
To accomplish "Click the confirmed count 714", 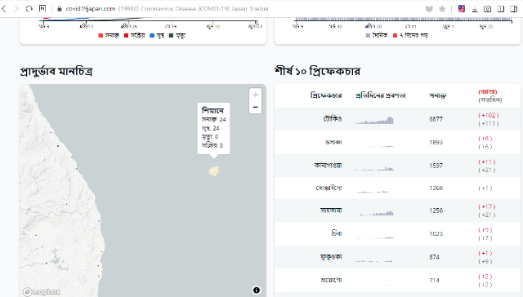I will 434,281.
